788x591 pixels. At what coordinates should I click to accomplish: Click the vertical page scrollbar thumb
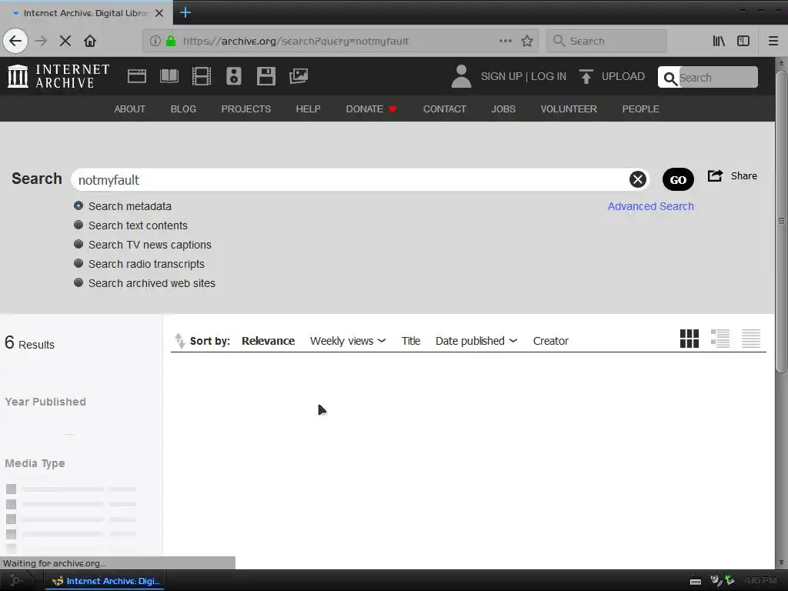click(x=781, y=221)
